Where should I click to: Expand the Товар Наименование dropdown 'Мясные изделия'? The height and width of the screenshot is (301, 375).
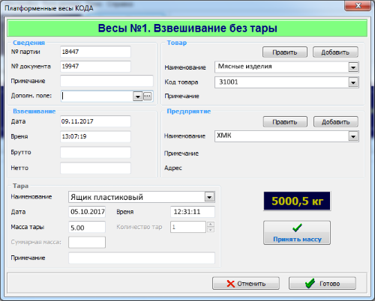coord(353,67)
